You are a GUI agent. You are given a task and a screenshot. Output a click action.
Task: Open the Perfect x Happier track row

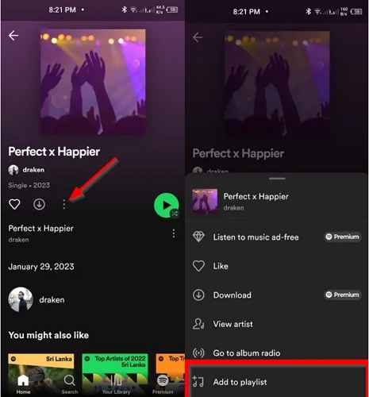pos(93,233)
